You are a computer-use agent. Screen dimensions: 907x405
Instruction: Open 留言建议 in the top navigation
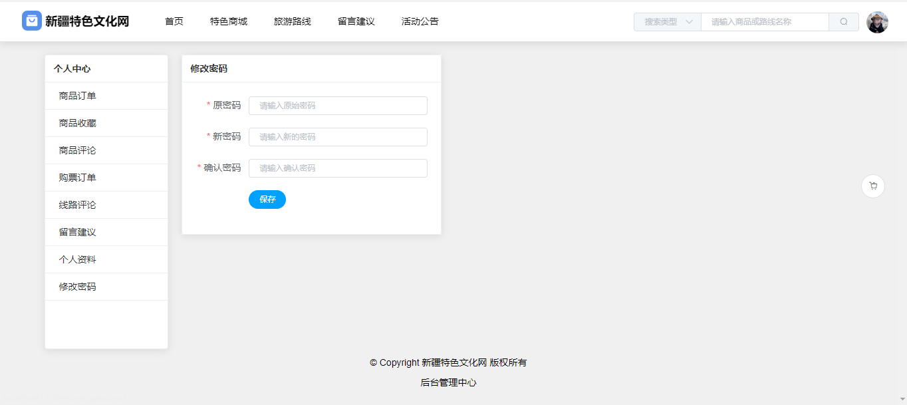pyautogui.click(x=356, y=21)
